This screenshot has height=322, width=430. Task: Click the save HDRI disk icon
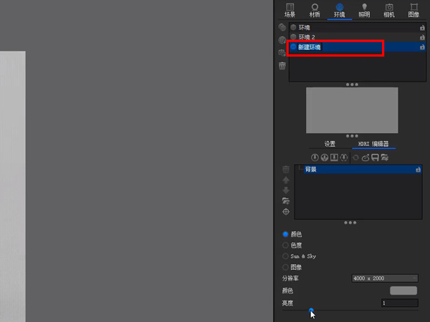[x=375, y=157]
